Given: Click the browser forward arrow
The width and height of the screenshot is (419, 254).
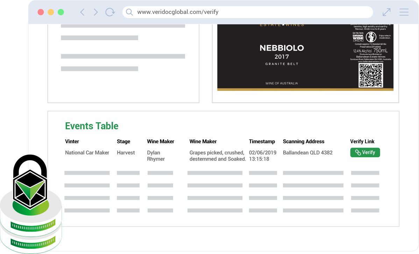Looking at the screenshot, I should click(x=95, y=12).
